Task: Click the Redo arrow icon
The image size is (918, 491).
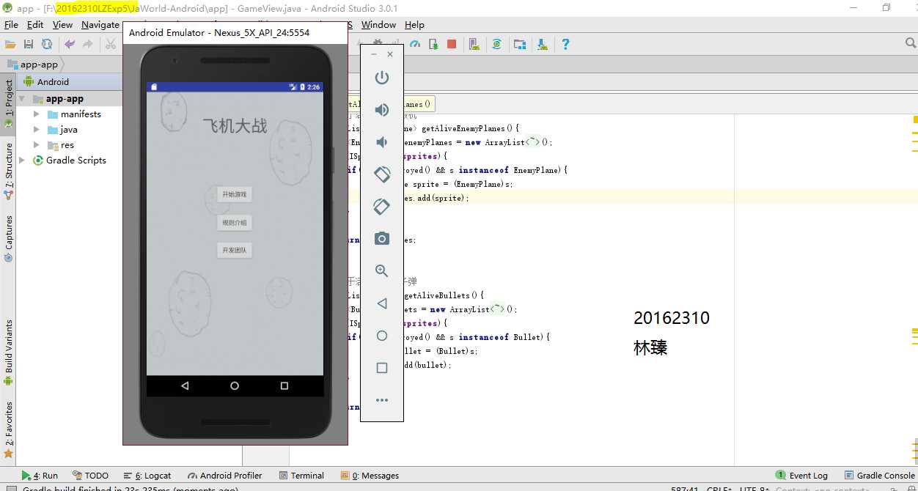Action: point(88,44)
